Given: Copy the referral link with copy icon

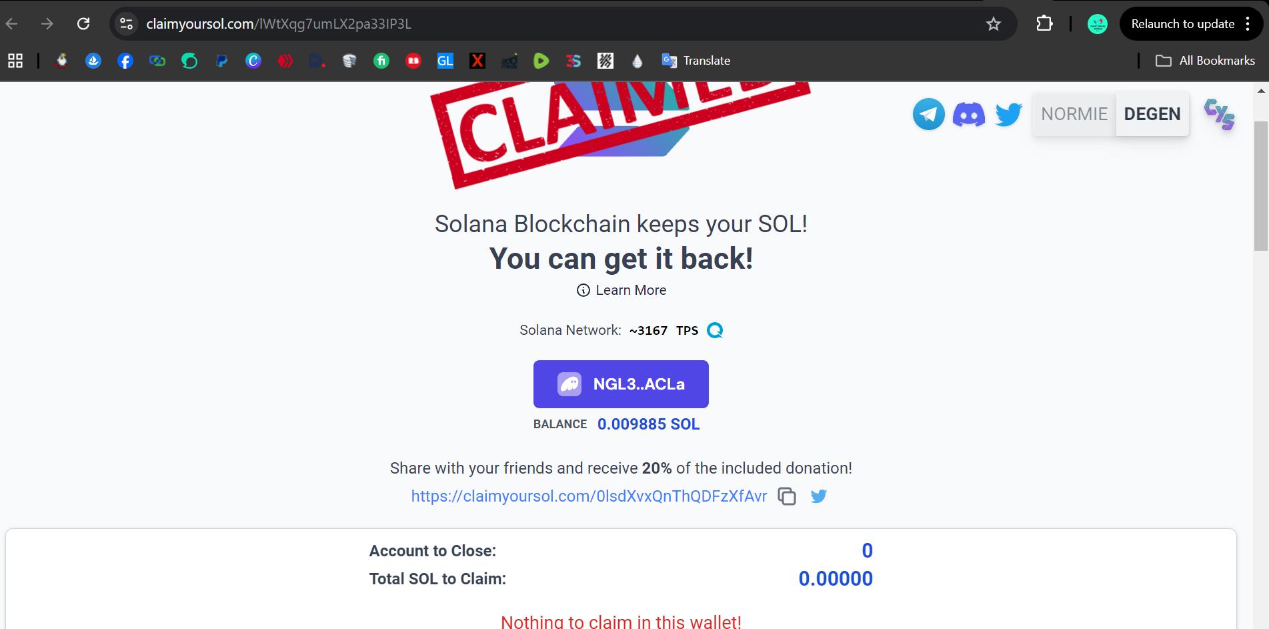Looking at the screenshot, I should click(787, 496).
